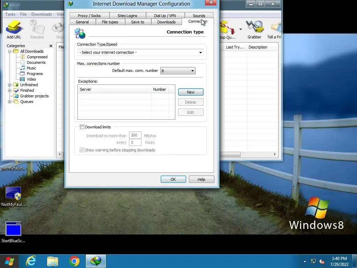Click the muted volume tray icon

point(322,261)
